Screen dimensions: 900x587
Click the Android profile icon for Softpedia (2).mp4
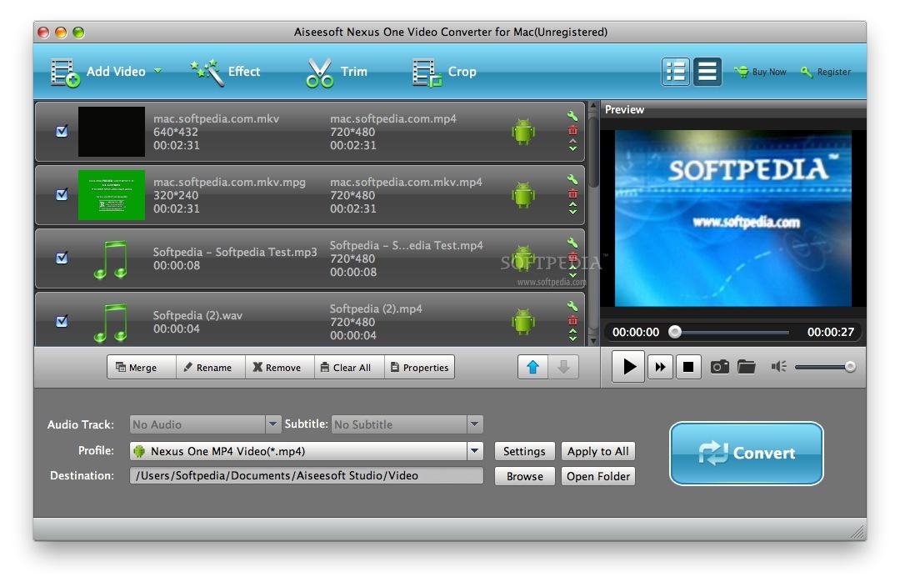point(522,322)
